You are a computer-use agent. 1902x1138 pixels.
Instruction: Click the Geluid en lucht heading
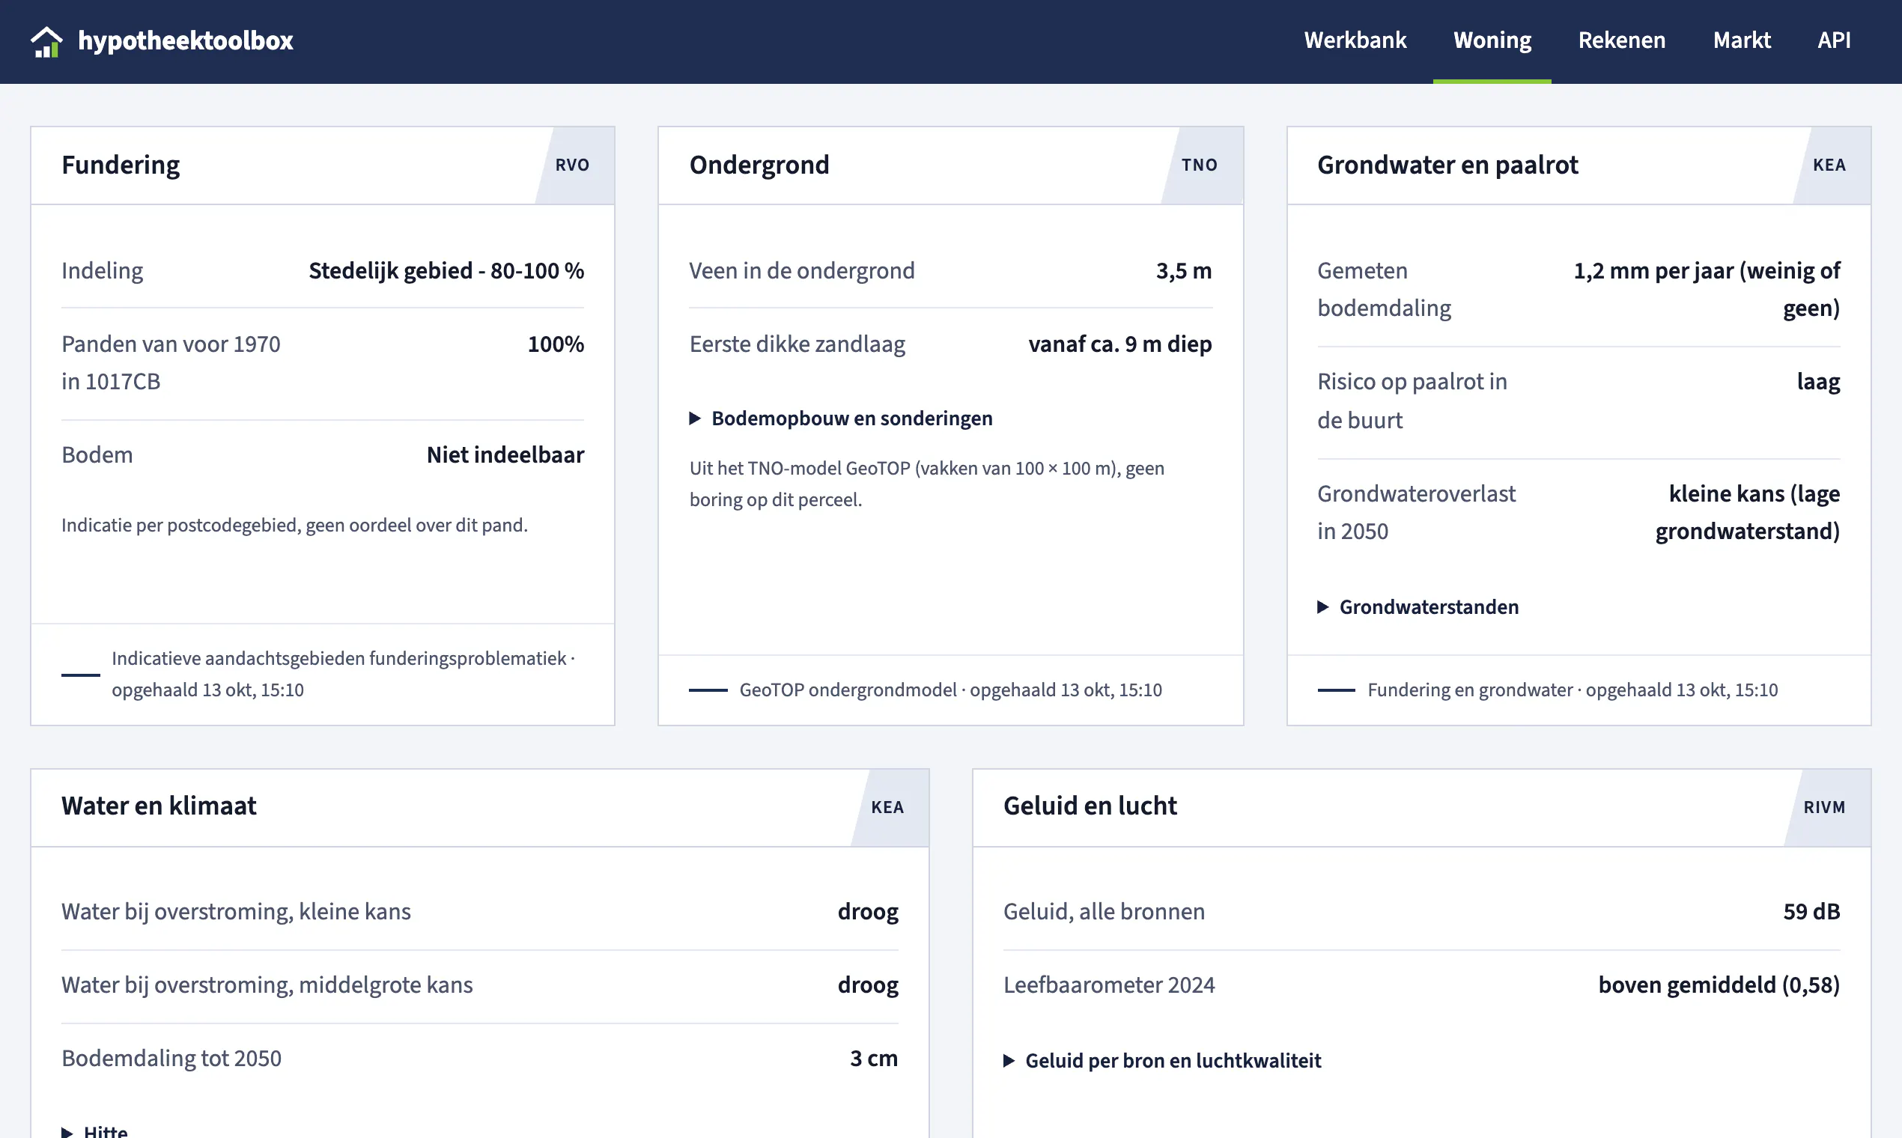point(1090,806)
